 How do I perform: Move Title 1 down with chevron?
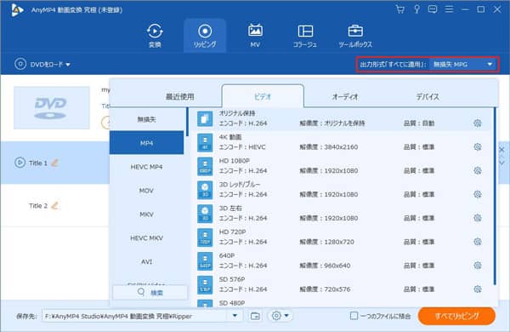[501, 163]
